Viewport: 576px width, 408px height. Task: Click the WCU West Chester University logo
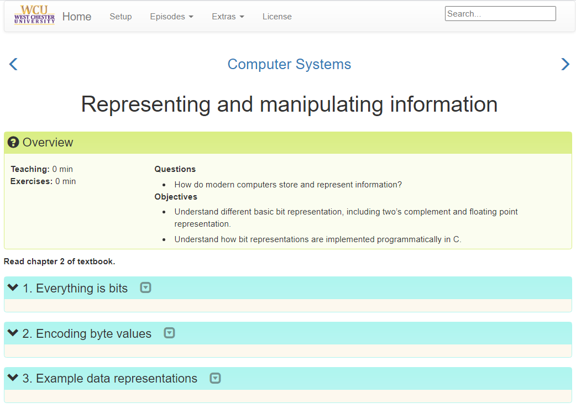pyautogui.click(x=34, y=15)
